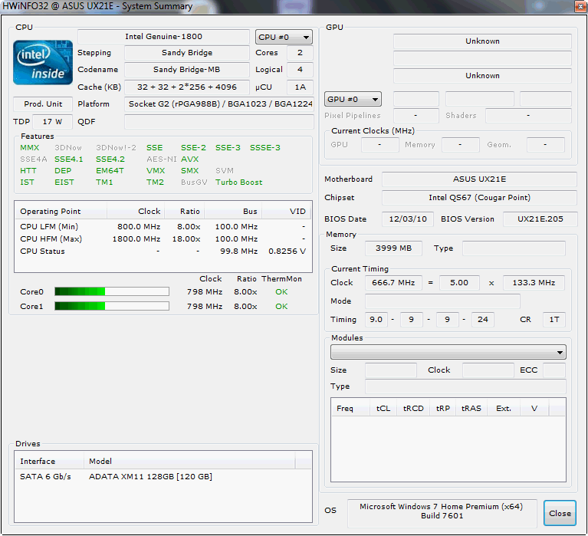Click the tRCD column header
The image size is (588, 536).
413,408
